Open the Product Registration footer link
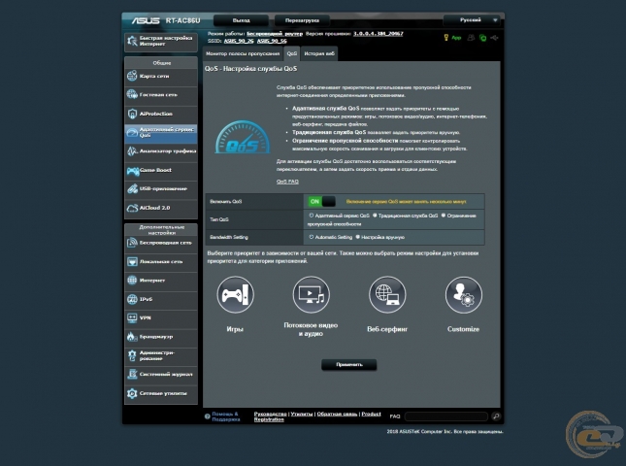The height and width of the screenshot is (466, 626). tap(317, 416)
